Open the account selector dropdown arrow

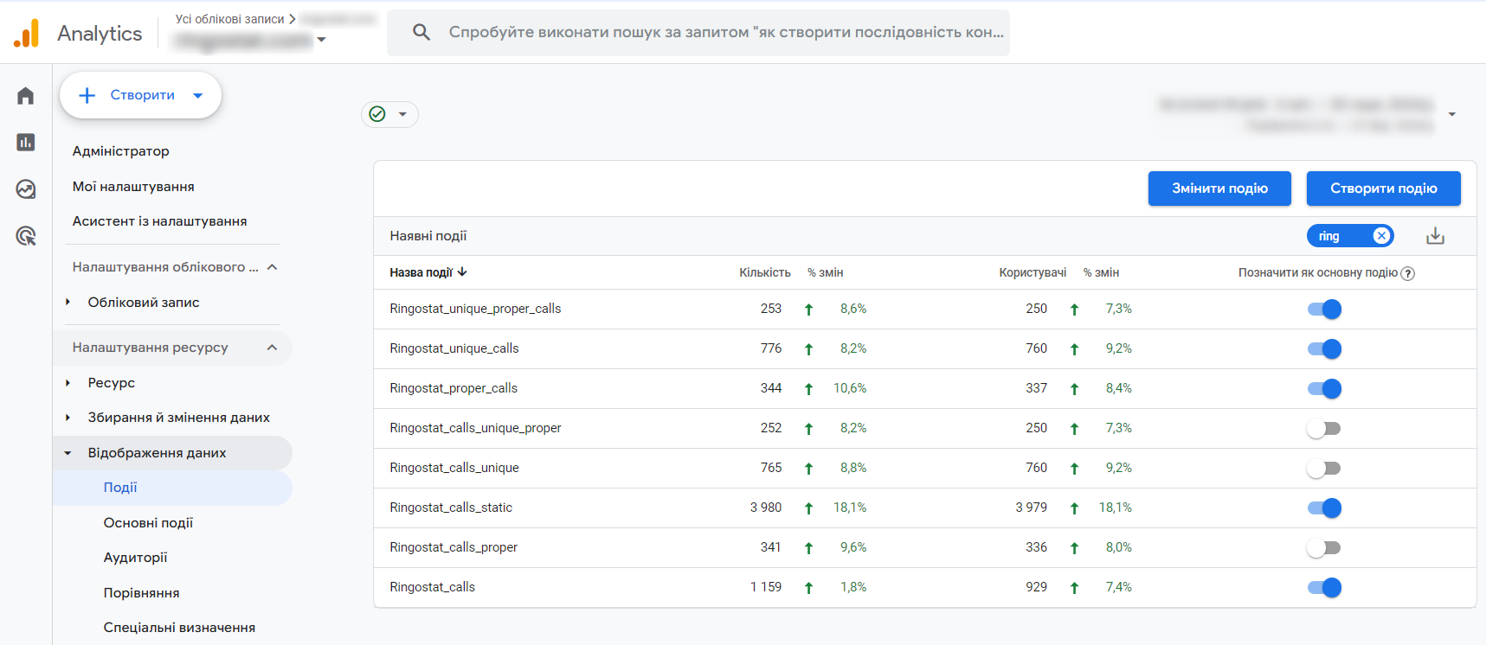click(322, 40)
